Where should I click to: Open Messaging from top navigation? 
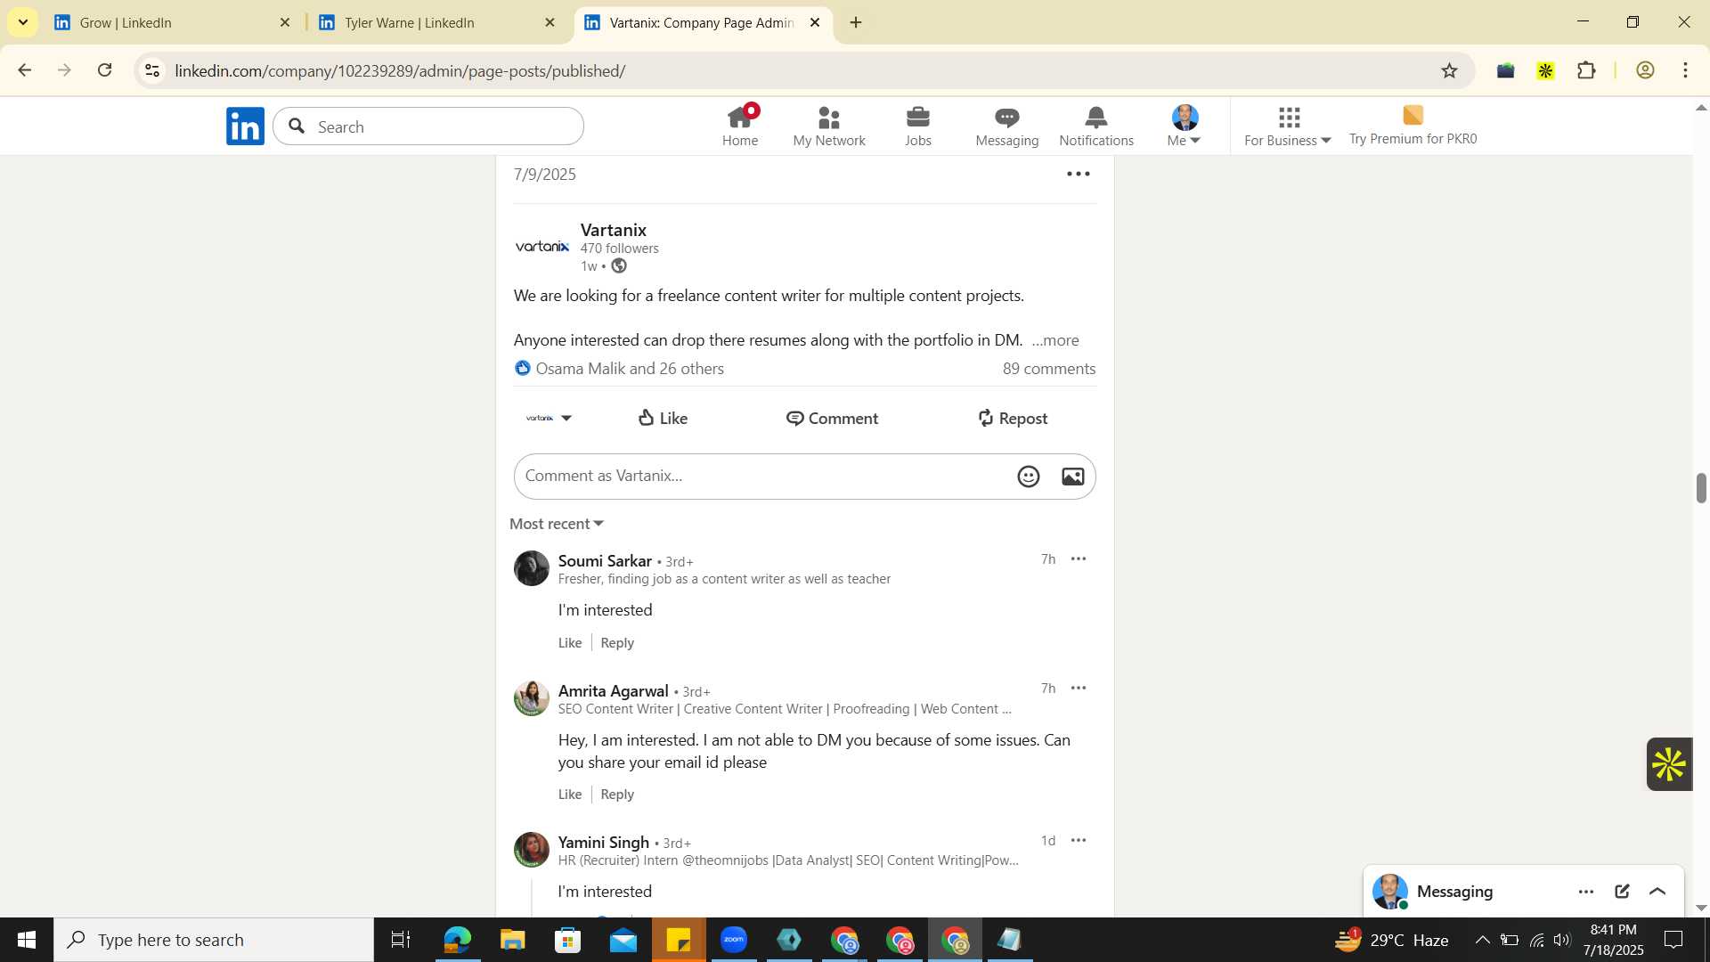pyautogui.click(x=1006, y=126)
